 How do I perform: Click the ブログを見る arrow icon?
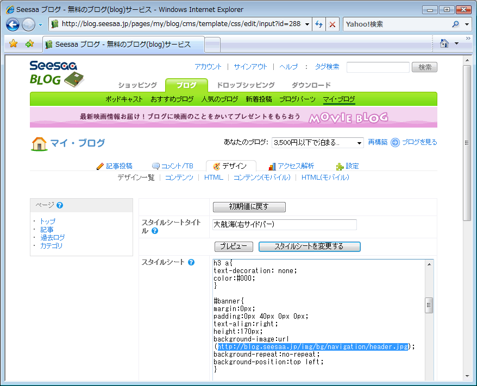[395, 142]
